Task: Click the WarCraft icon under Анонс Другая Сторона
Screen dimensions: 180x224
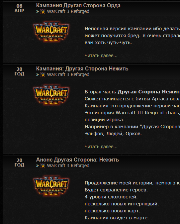Action: pos(43,166)
